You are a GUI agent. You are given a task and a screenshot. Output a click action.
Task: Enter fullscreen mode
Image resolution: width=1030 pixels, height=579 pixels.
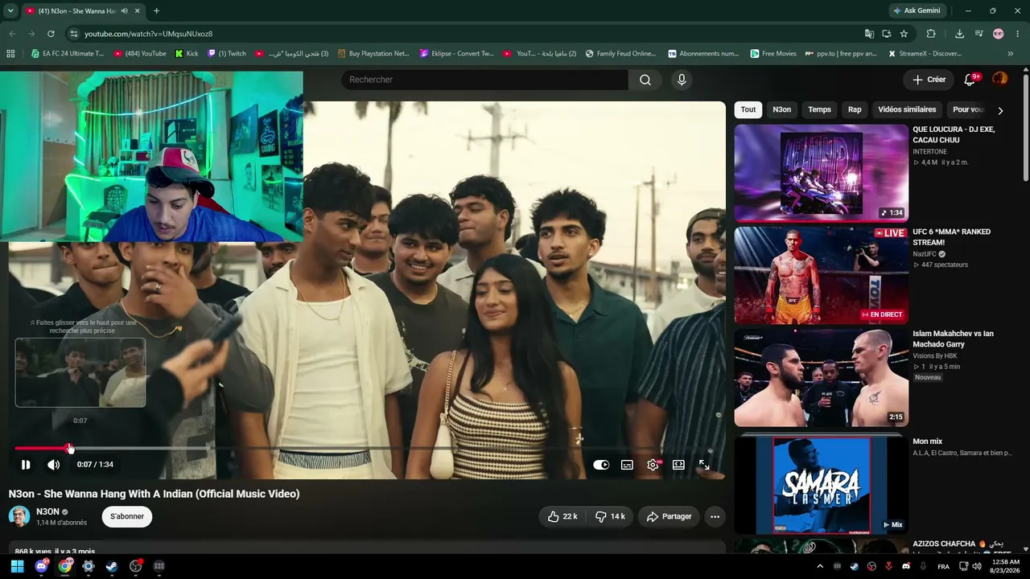pyautogui.click(x=704, y=465)
